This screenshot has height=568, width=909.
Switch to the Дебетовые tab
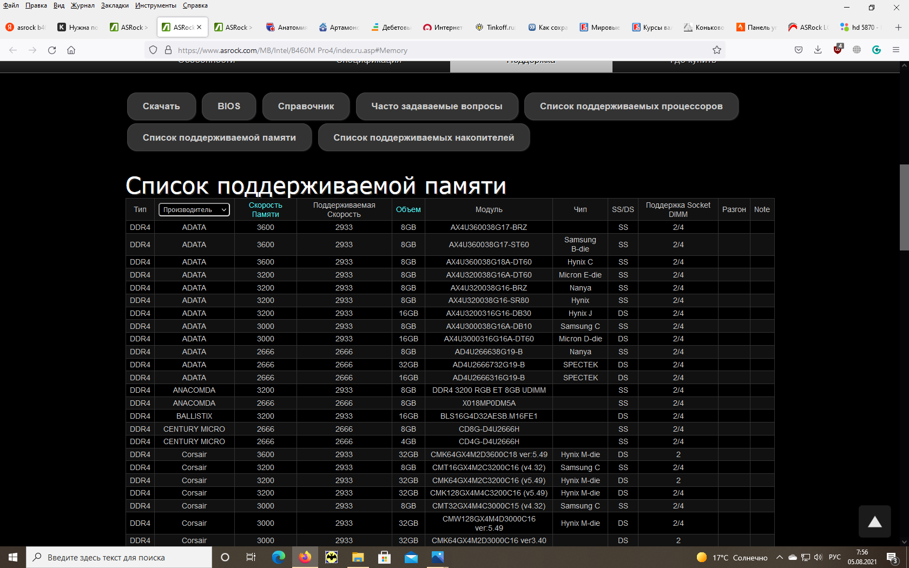click(391, 27)
